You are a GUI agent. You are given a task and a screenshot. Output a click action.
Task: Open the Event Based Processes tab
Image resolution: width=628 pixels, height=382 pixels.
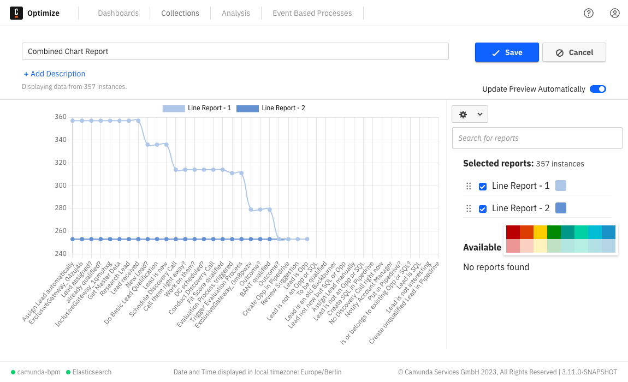click(312, 13)
